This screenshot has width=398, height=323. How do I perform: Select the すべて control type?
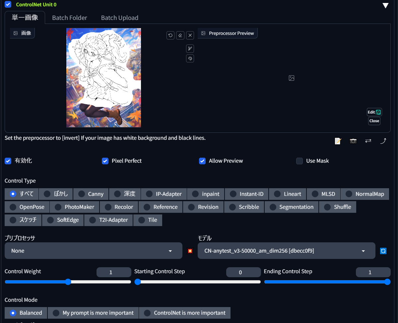coord(22,194)
